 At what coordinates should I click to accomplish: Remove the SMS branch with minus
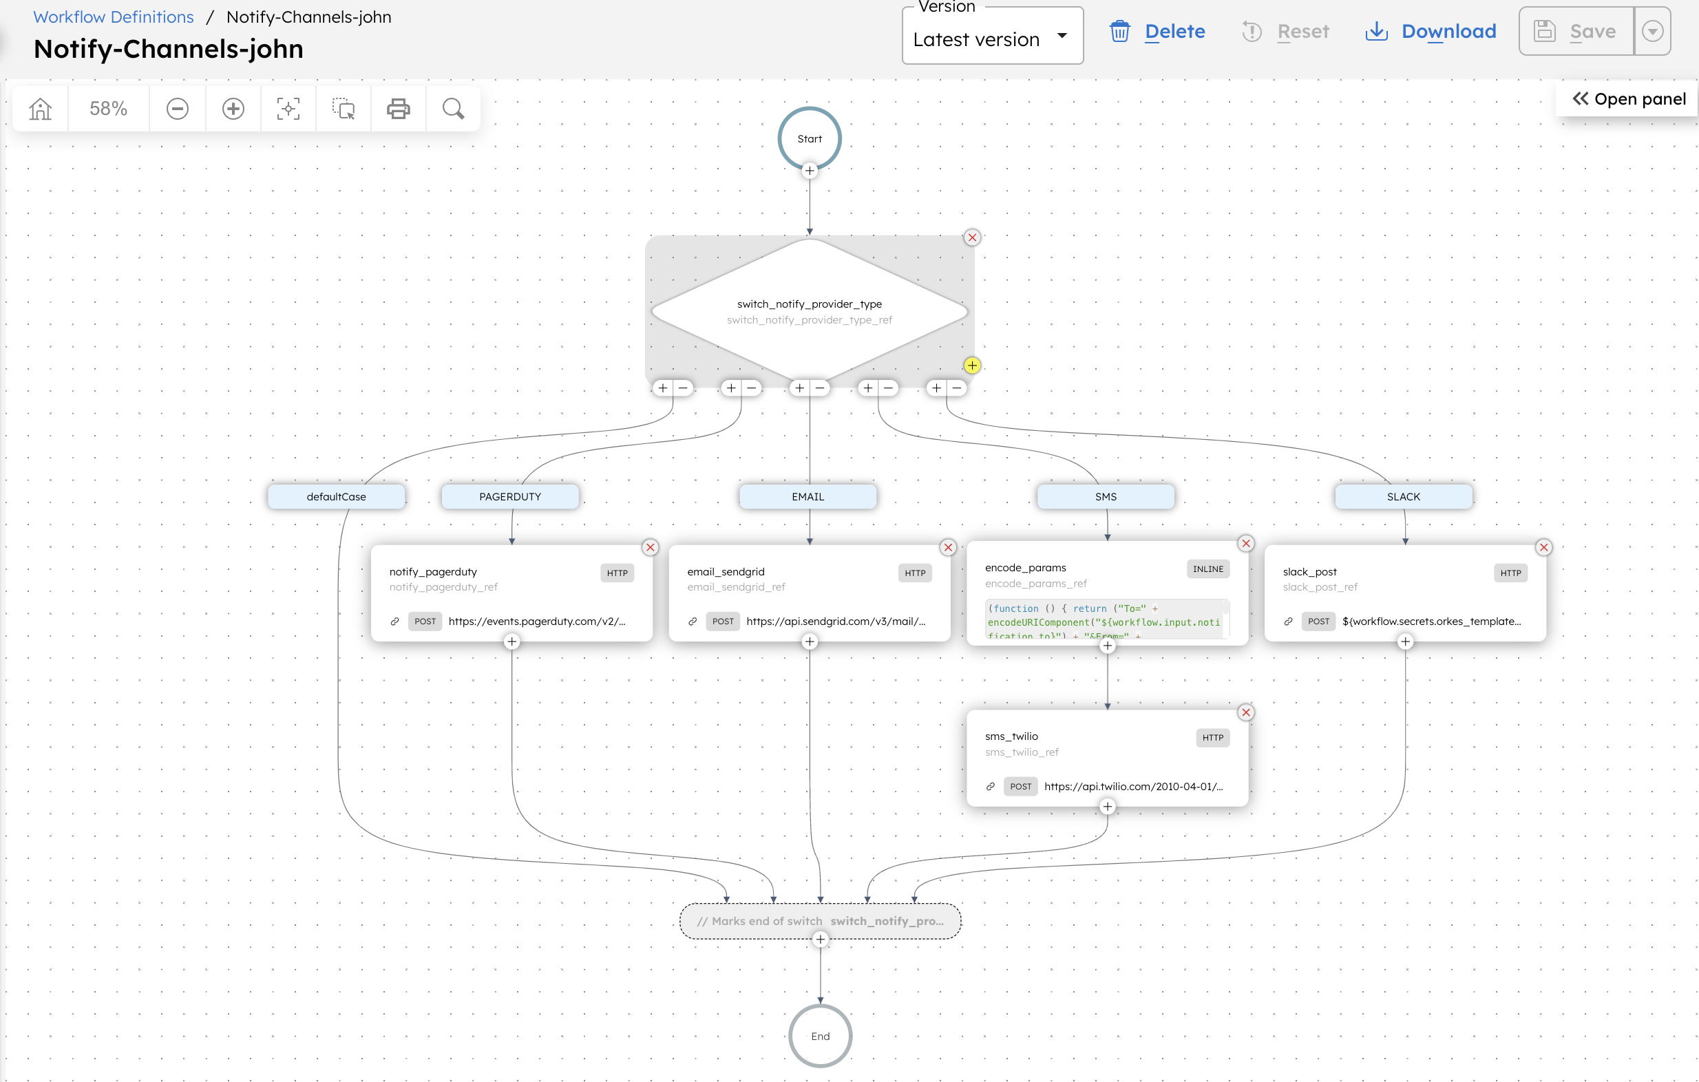(x=888, y=388)
